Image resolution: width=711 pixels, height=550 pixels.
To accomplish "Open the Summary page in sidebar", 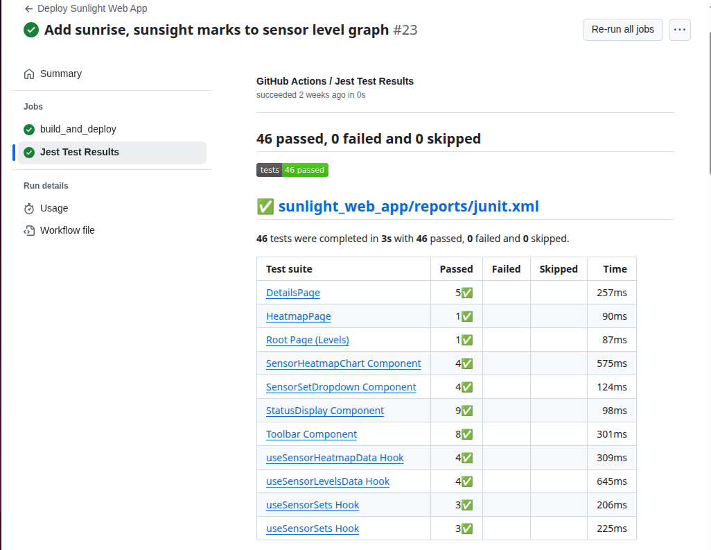I will pyautogui.click(x=61, y=74).
